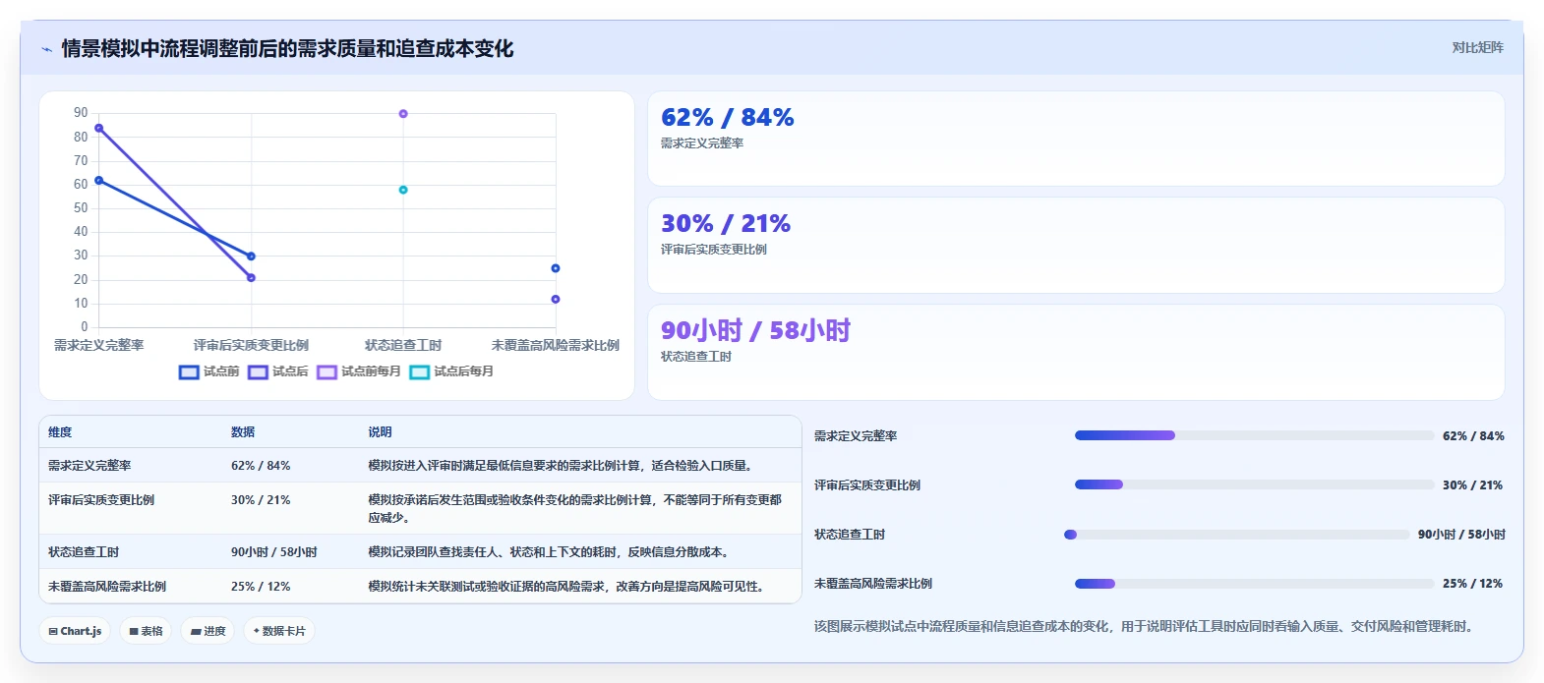This screenshot has width=1544, height=683.
Task: Click the 表格 tag chip
Action: [146, 631]
